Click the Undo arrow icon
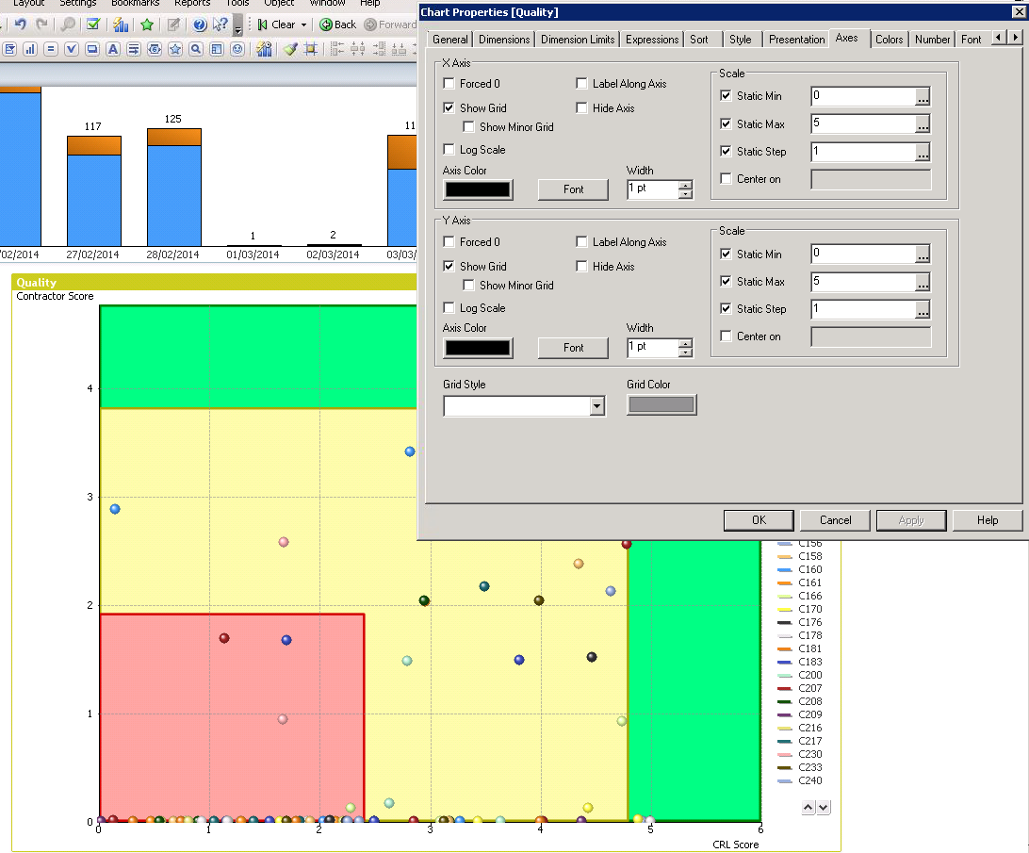 (x=20, y=25)
